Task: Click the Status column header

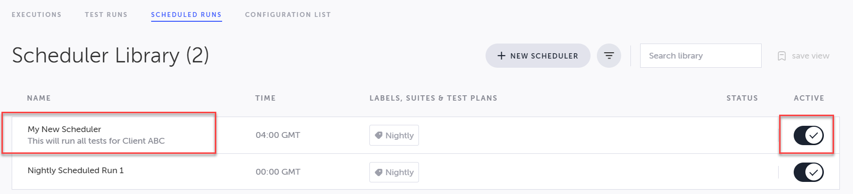Action: 742,98
